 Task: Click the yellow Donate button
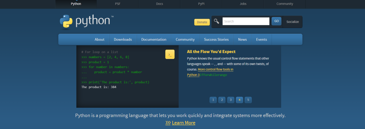pyautogui.click(x=202, y=22)
